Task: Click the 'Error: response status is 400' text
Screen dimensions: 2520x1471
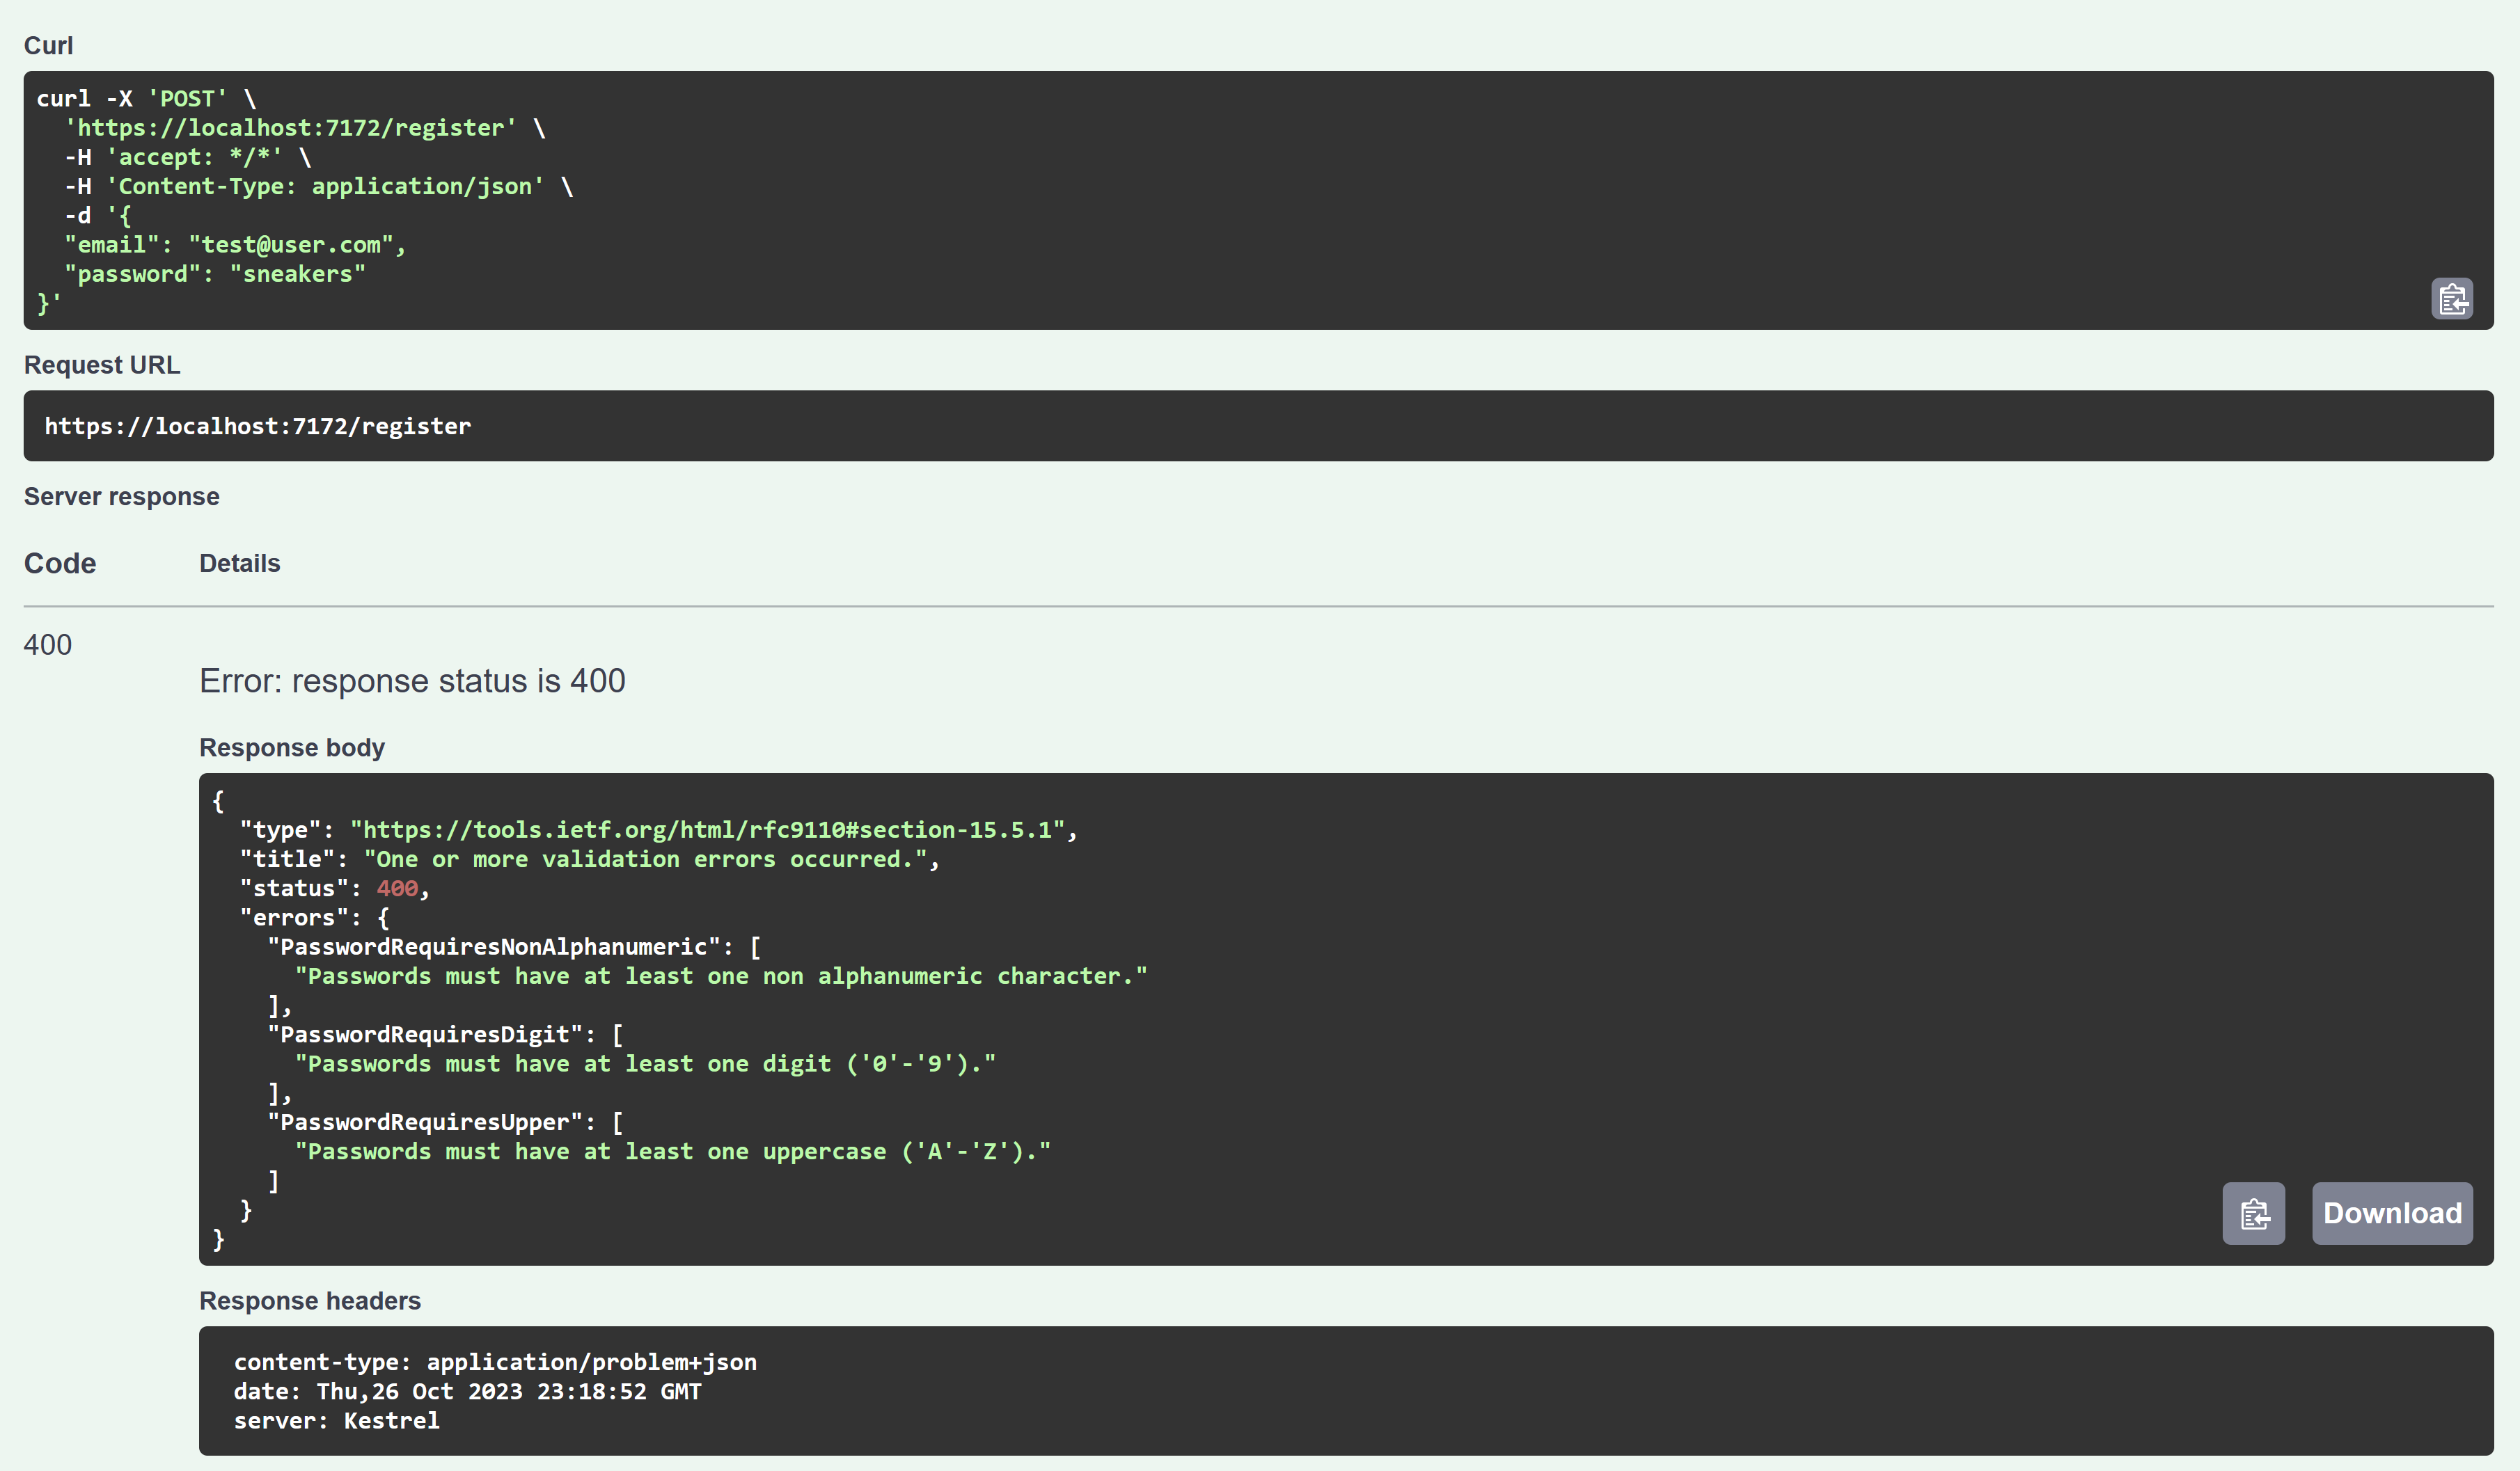Action: pos(412,681)
